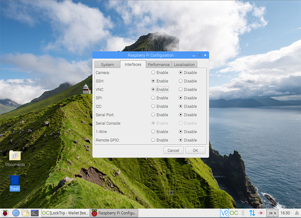Open the Bluetooth tray menu
The height and width of the screenshot is (218, 301).
(243, 213)
